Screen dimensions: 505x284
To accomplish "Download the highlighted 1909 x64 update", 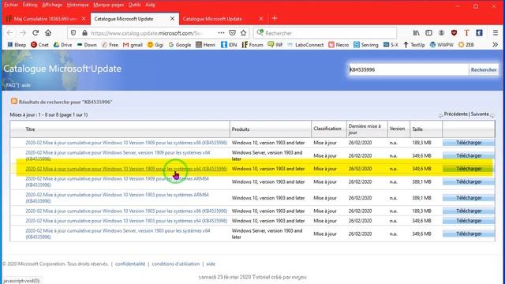I will click(469, 169).
